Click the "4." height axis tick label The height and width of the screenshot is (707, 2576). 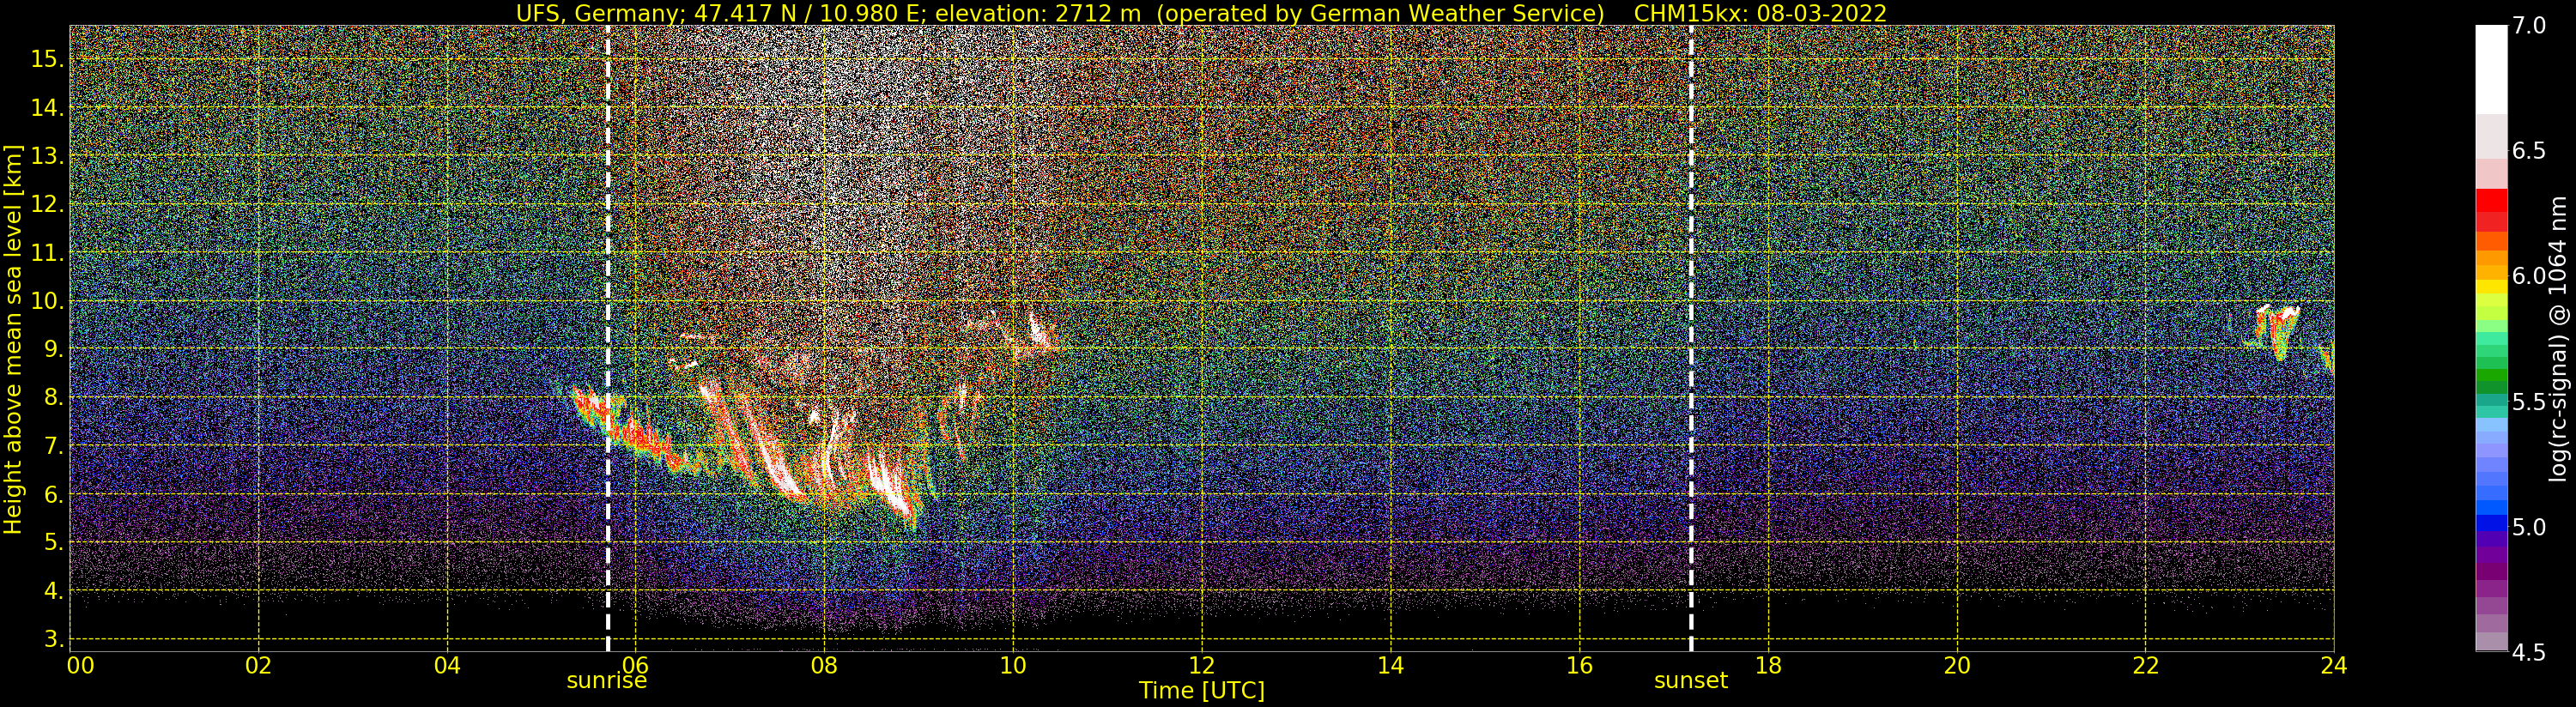(54, 591)
